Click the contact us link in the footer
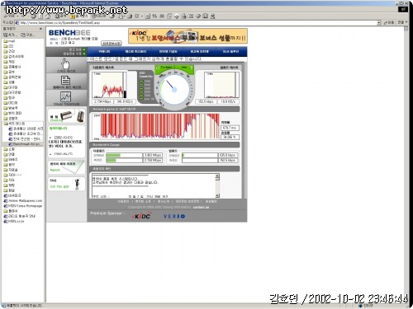This screenshot has height=309, width=413. pyautogui.click(x=201, y=207)
